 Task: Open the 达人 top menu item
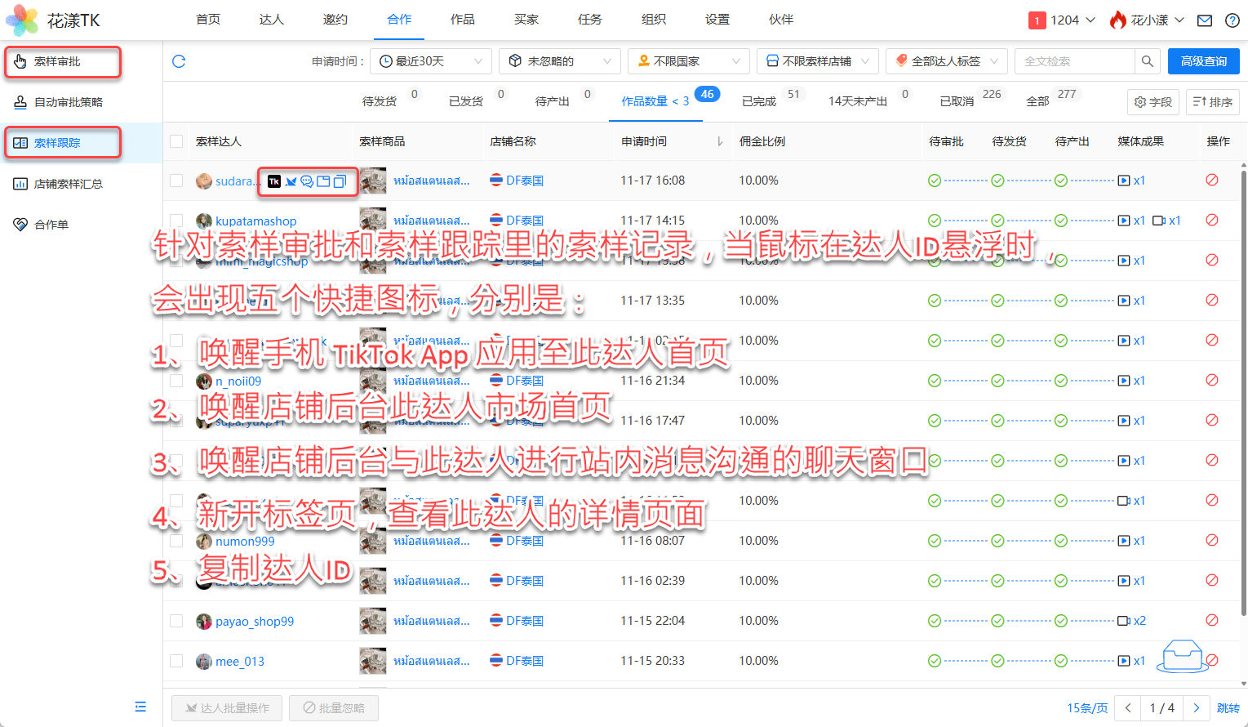272,20
